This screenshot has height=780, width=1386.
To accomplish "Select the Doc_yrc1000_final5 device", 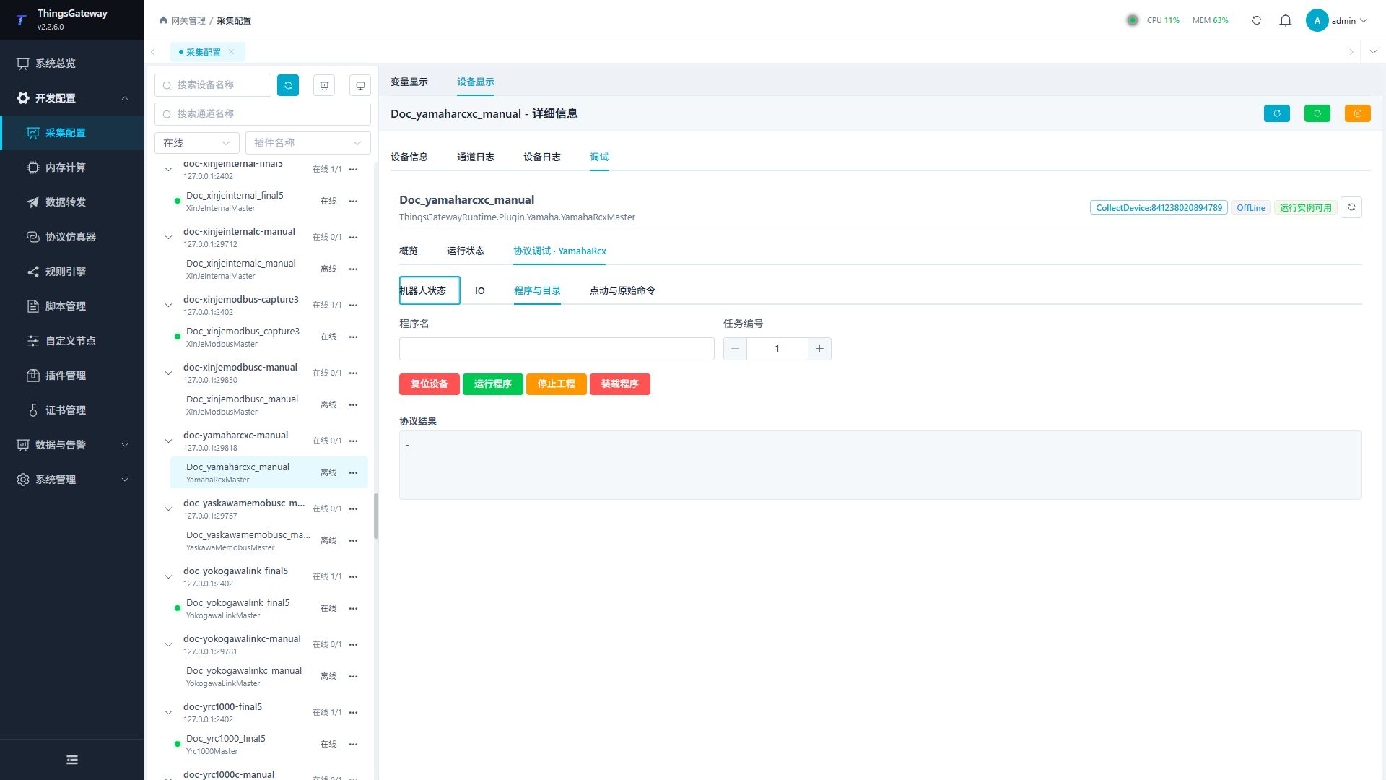I will (x=269, y=744).
